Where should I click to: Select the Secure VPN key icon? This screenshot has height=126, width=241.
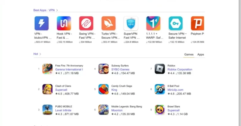pos(176,23)
